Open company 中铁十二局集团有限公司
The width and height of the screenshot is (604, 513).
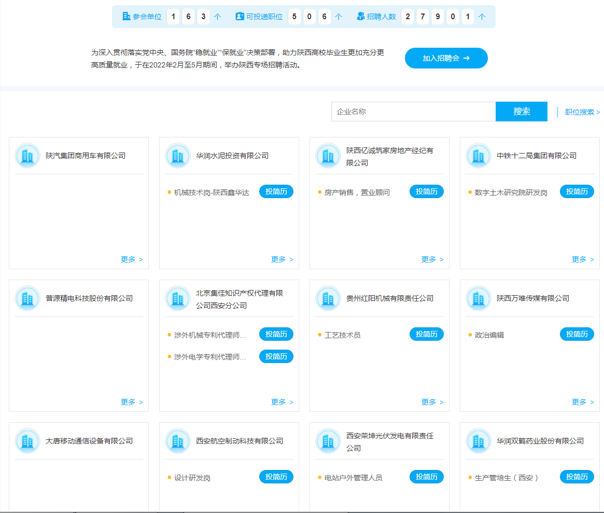537,156
